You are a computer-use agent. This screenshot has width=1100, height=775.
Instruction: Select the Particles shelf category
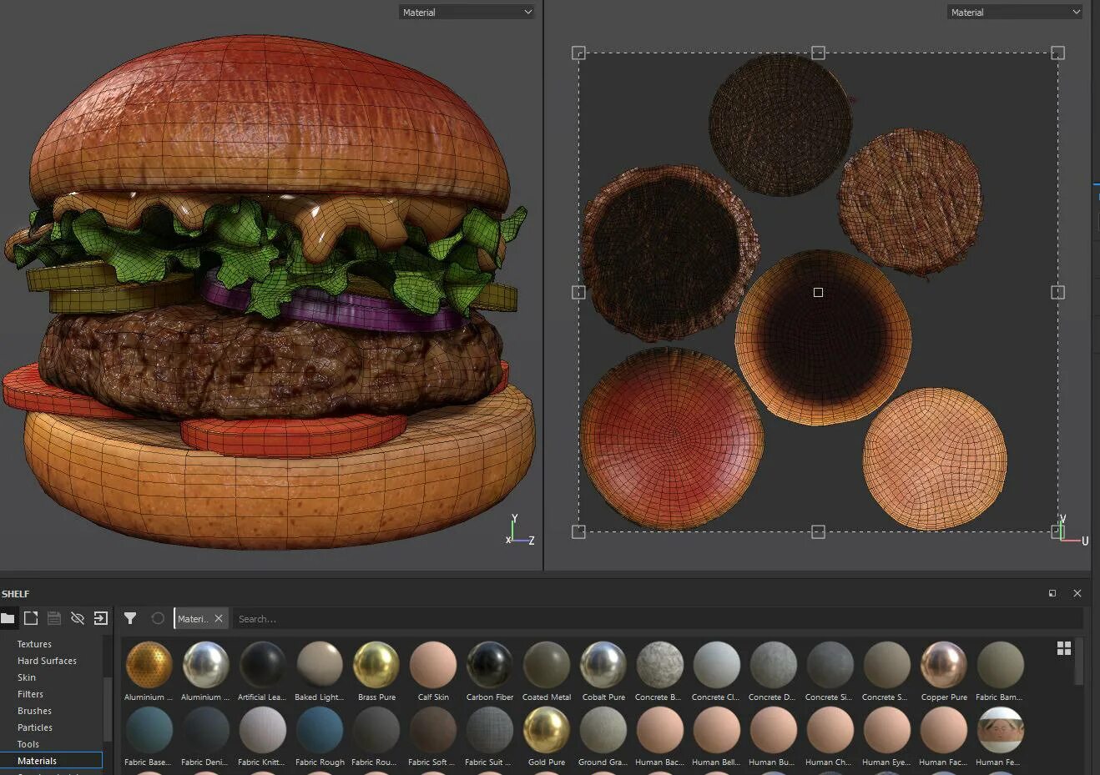[x=35, y=727]
